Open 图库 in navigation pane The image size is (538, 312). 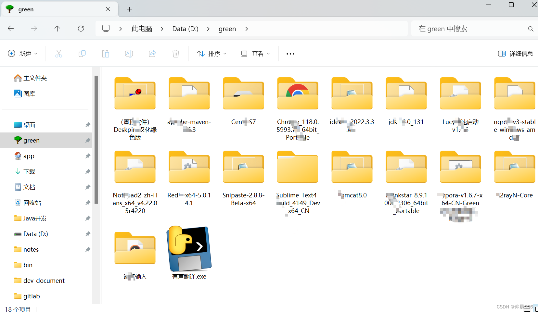tap(24, 94)
